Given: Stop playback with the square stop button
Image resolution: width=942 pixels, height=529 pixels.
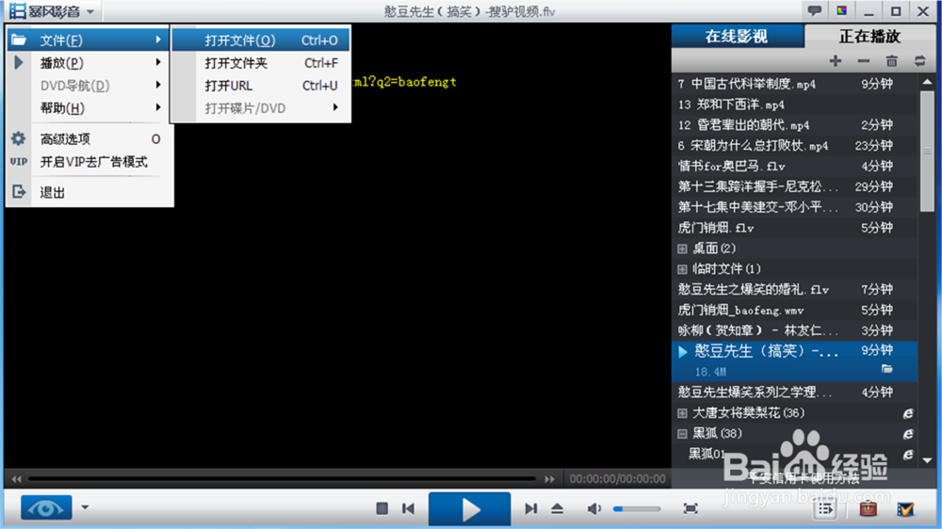Looking at the screenshot, I should tap(382, 508).
